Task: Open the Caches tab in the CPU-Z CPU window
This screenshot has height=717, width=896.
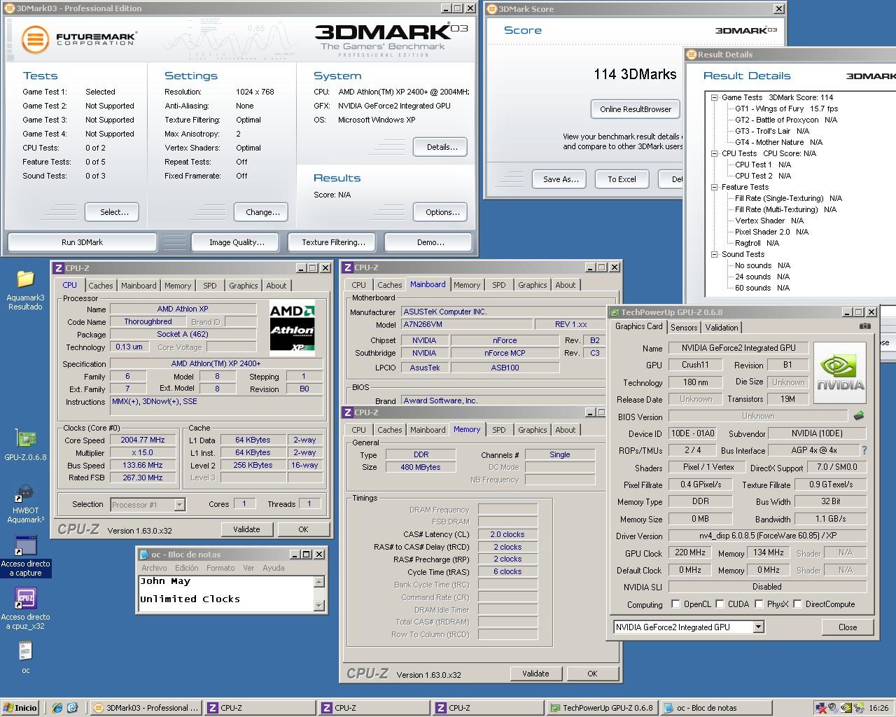Action: pyautogui.click(x=100, y=286)
